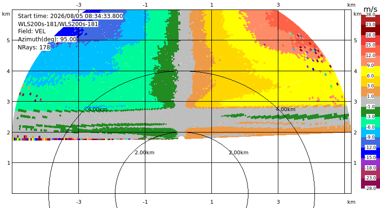Click the left 2.00km range ring label
Image resolution: width=380 pixels, height=208 pixels.
[x=145, y=152]
